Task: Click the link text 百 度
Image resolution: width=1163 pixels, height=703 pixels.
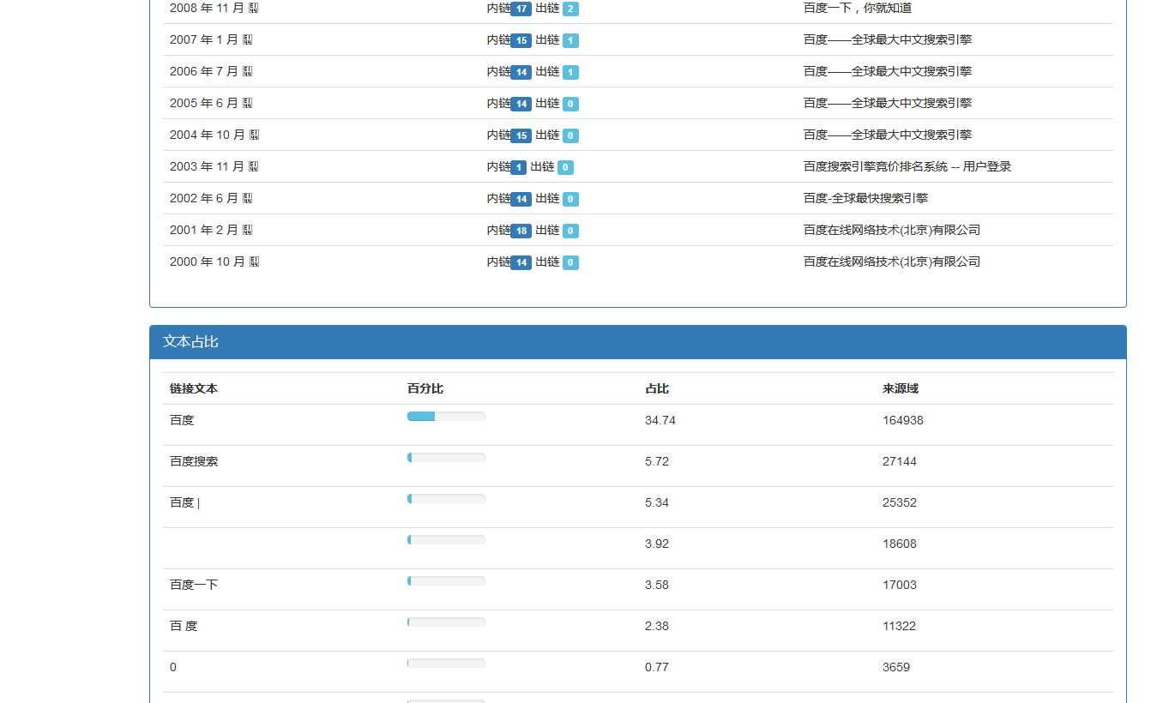Action: click(184, 626)
